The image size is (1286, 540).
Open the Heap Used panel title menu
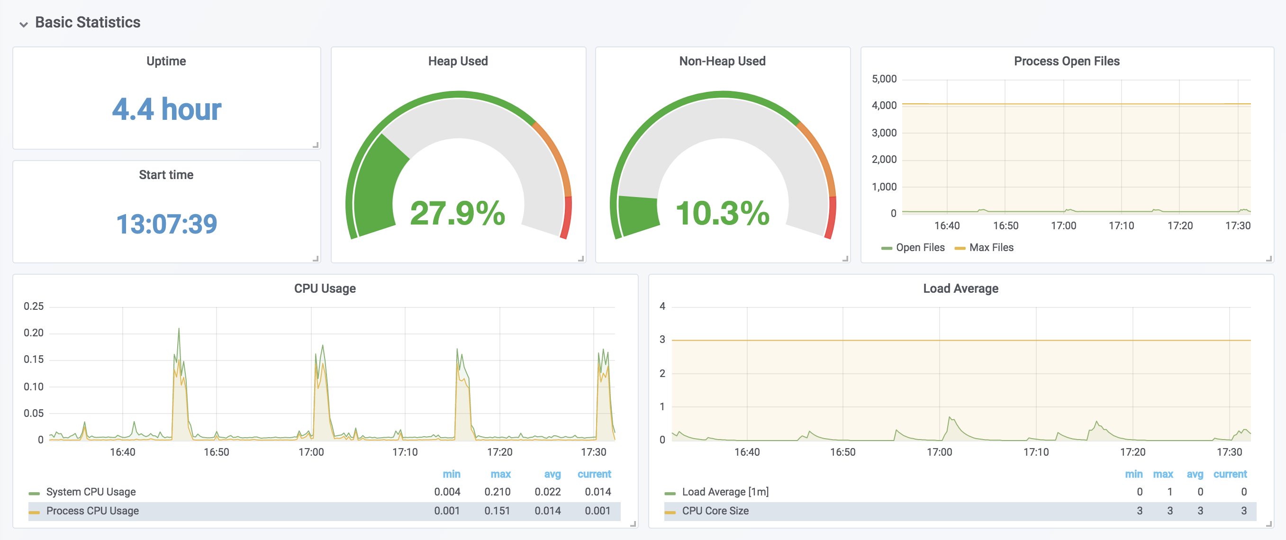pyautogui.click(x=457, y=61)
